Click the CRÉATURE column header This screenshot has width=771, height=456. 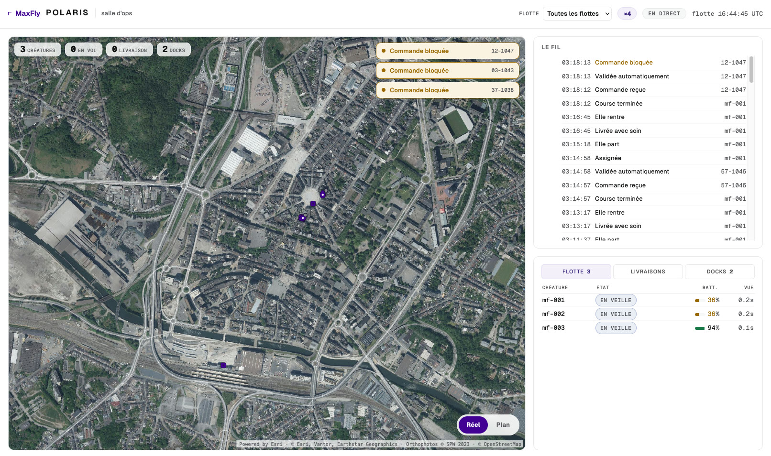click(x=555, y=288)
